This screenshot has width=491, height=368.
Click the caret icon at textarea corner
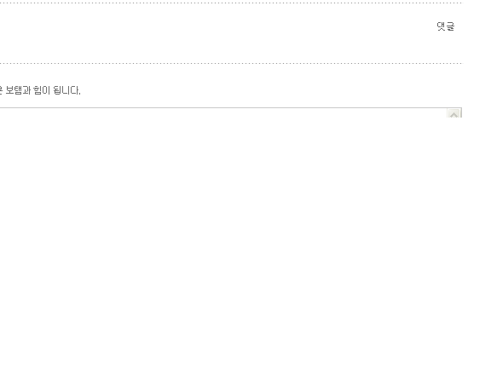tap(453, 113)
